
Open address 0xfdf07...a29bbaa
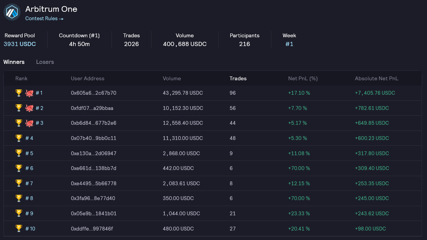pos(92,108)
